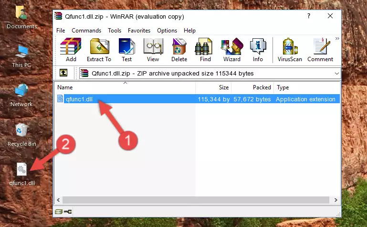Viewport: 367px width, 227px height.
Task: Show archive Info
Action: click(x=258, y=50)
